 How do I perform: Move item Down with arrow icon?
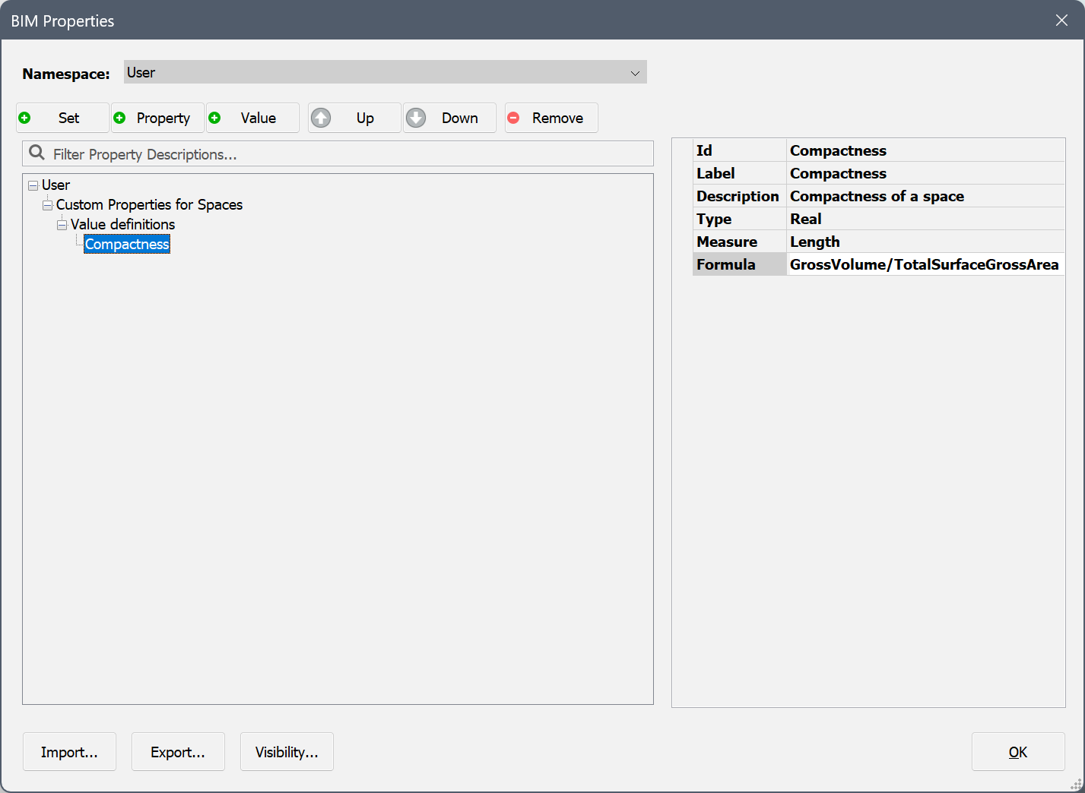pyautogui.click(x=416, y=118)
